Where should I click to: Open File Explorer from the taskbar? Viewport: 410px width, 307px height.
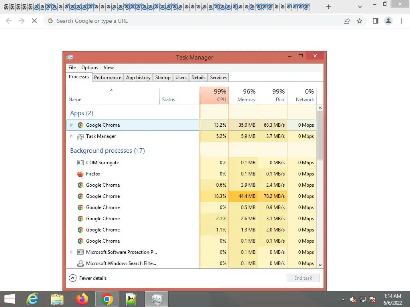[x=57, y=299]
